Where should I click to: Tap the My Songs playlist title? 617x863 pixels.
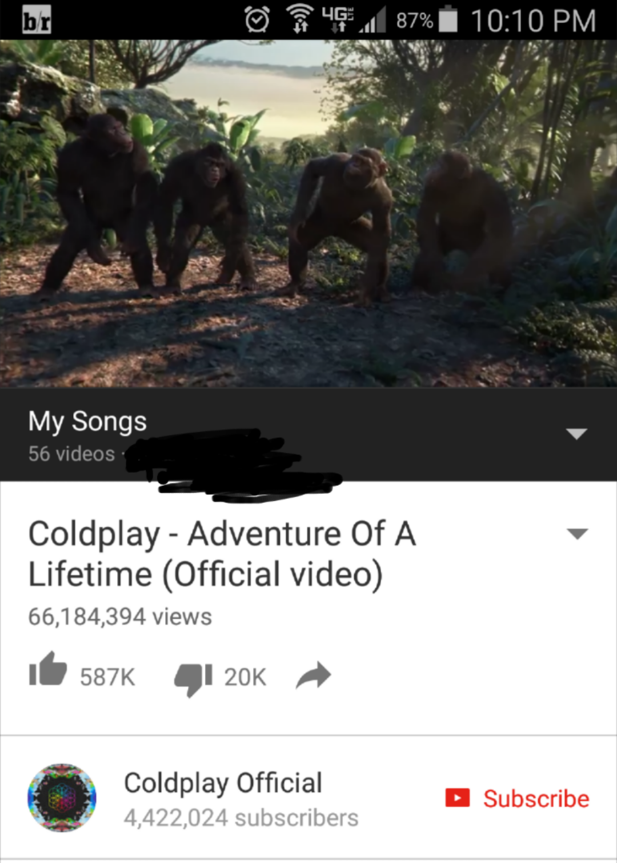(87, 422)
